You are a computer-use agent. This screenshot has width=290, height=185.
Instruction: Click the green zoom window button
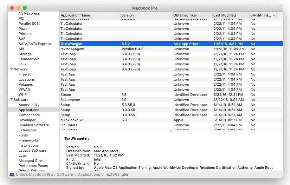click(x=25, y=8)
